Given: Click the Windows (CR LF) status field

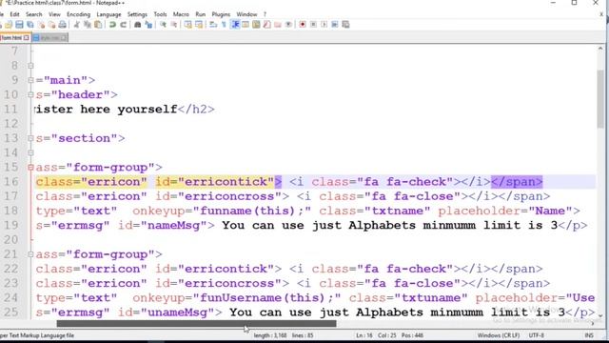Looking at the screenshot, I should coord(499,335).
